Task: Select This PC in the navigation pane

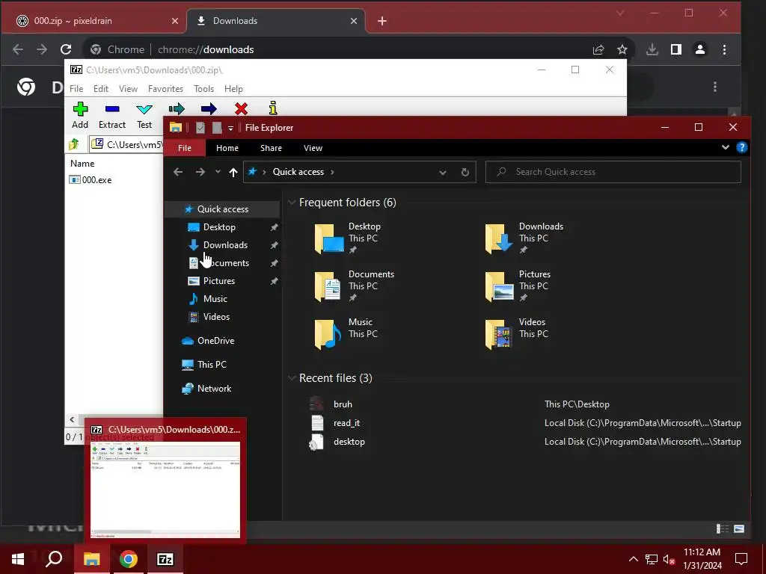Action: pos(212,365)
